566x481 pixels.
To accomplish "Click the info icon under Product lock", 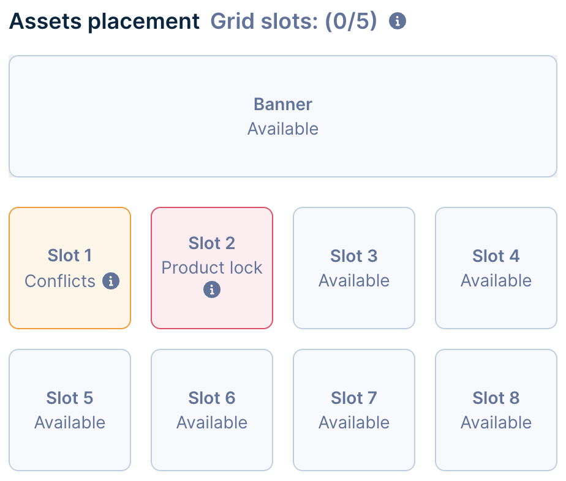I will pos(212,289).
